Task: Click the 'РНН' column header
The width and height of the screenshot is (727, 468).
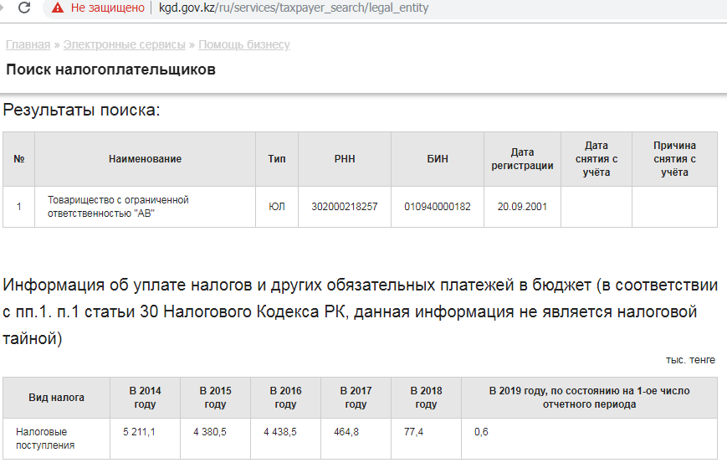Action: (345, 159)
